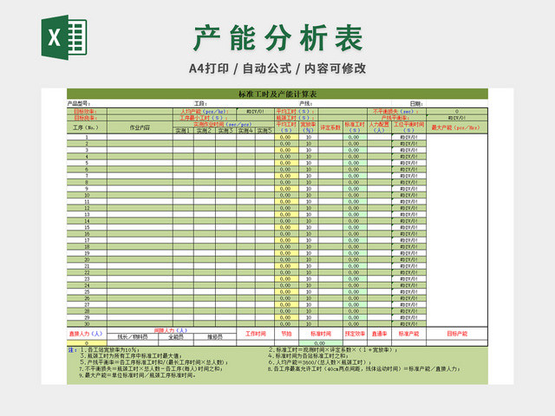Click the '实测1' column header

tap(183, 131)
